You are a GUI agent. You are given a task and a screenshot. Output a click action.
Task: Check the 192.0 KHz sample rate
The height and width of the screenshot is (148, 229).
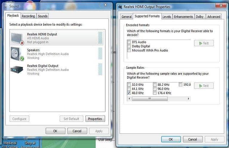click(181, 85)
